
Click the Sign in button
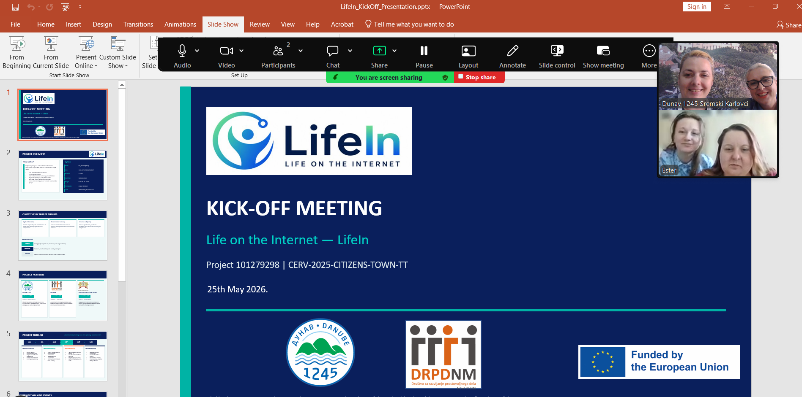697,7
